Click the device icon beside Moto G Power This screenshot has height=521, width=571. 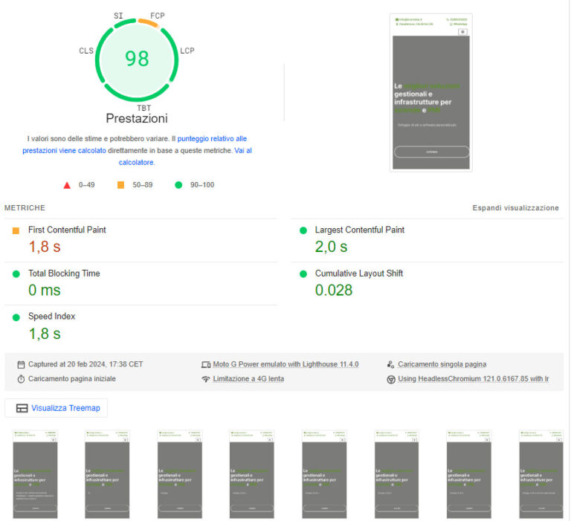click(x=206, y=364)
